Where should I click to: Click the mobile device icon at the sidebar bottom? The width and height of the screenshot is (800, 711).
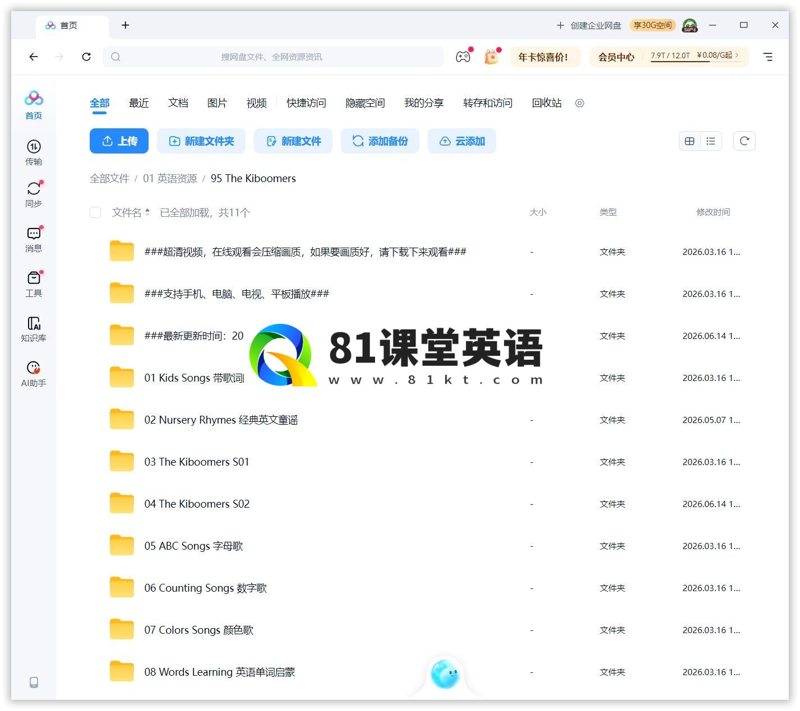pyautogui.click(x=34, y=682)
